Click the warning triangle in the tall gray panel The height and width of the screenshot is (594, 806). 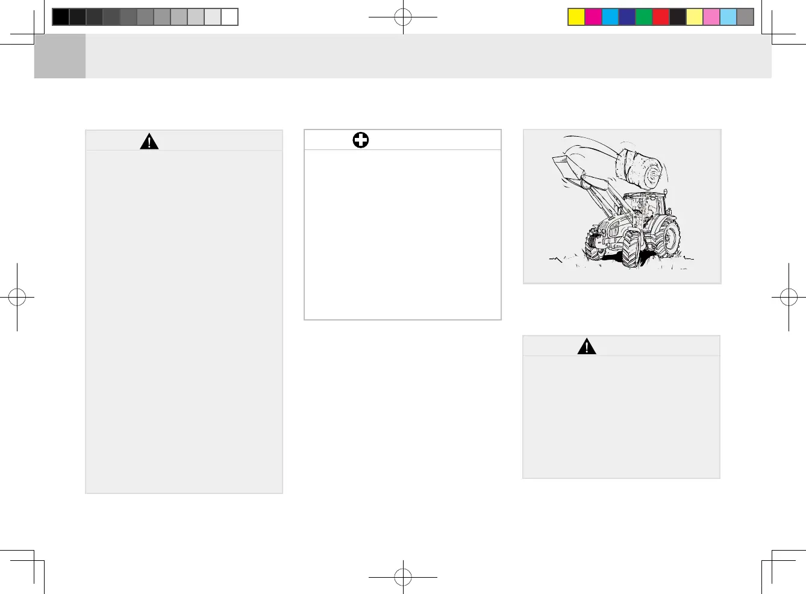(149, 141)
